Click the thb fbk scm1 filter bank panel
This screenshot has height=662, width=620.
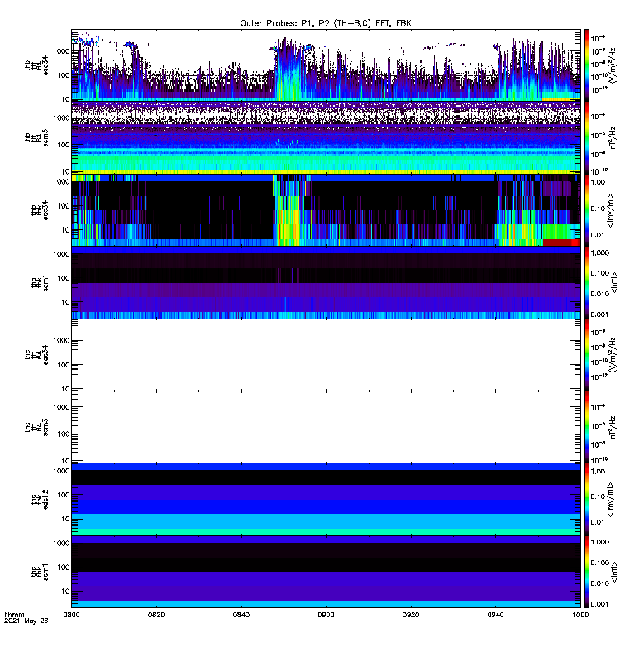click(x=326, y=282)
